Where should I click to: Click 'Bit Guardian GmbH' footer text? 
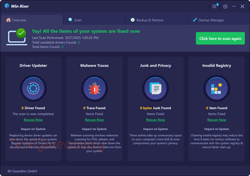22,171
